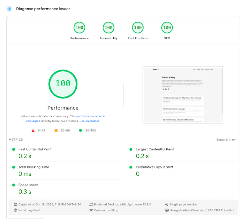Expand the Largest Contentful Paint metric
The height and width of the screenshot is (219, 248).
[x=155, y=149]
